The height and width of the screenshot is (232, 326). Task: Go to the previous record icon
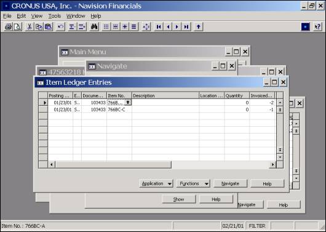168,26
